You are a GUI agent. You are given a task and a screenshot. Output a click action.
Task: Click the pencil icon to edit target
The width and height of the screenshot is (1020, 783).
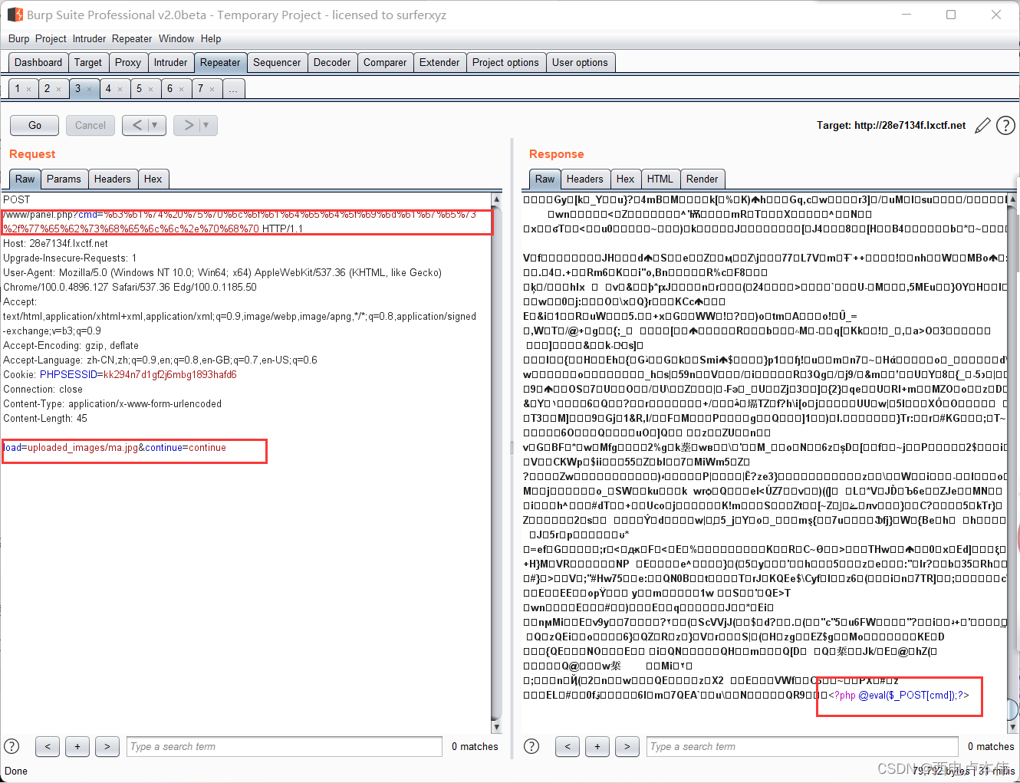click(x=982, y=126)
